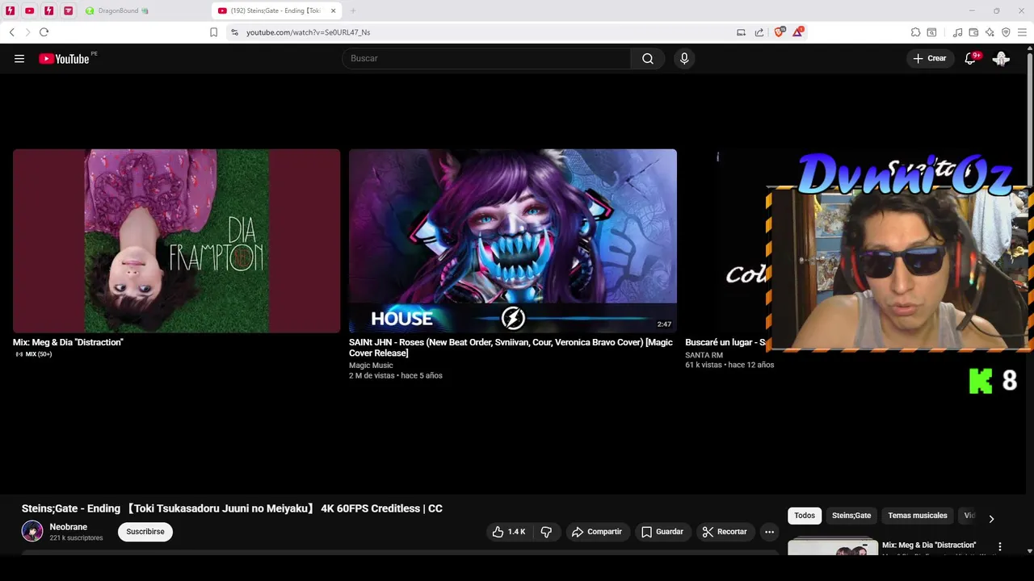Screen dimensions: 1034x581
Task: Bookmark this page with the bookmark icon
Action: point(213,32)
